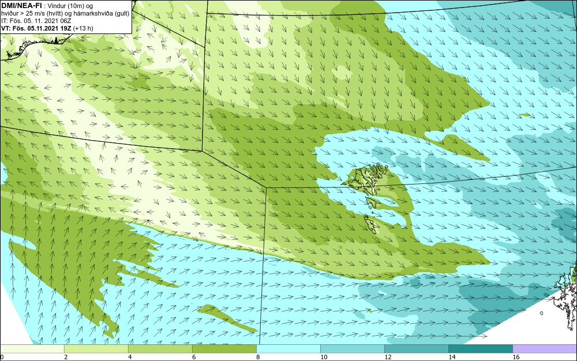This screenshot has width=577, height=361.
Task: Click the "Vindur (10m) og" label
Action: 70,6
